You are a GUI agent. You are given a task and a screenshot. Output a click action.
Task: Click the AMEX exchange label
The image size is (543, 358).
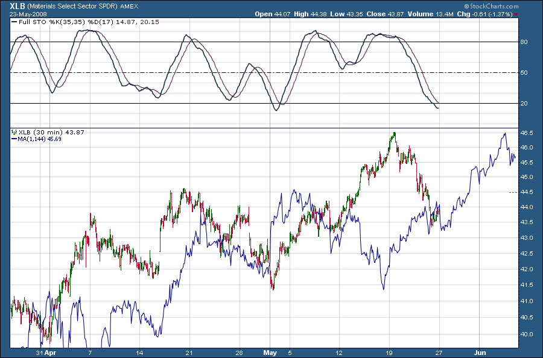[129, 7]
